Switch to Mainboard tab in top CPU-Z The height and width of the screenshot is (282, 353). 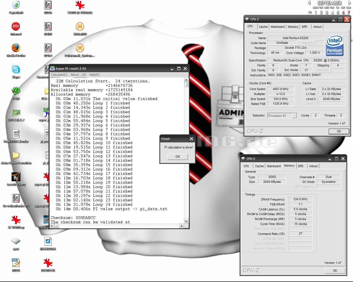click(x=277, y=27)
